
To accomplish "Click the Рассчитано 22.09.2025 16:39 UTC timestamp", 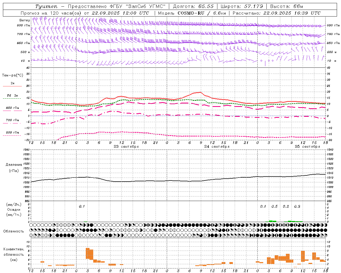I will [277, 13].
